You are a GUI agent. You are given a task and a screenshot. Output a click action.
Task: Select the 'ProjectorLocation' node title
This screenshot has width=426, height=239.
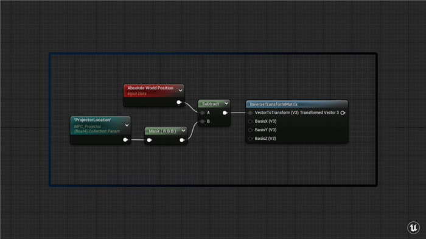click(93, 120)
